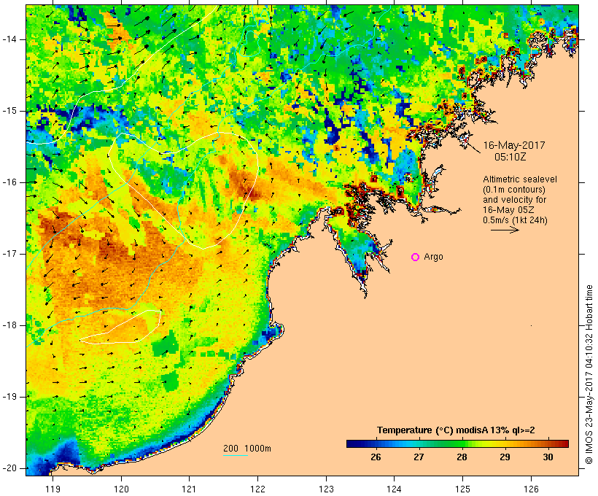The height and width of the screenshot is (496, 598).
Task: Click the '(0.1m contours)' caption line
Action: pos(513,190)
